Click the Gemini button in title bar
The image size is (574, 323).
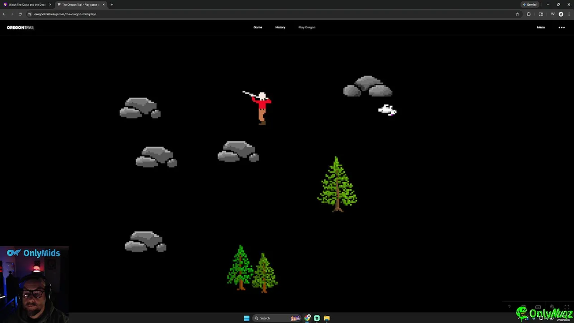click(x=530, y=4)
